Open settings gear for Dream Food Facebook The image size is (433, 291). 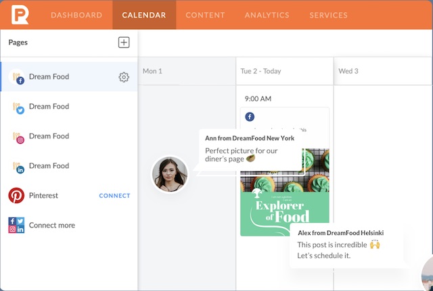click(124, 77)
